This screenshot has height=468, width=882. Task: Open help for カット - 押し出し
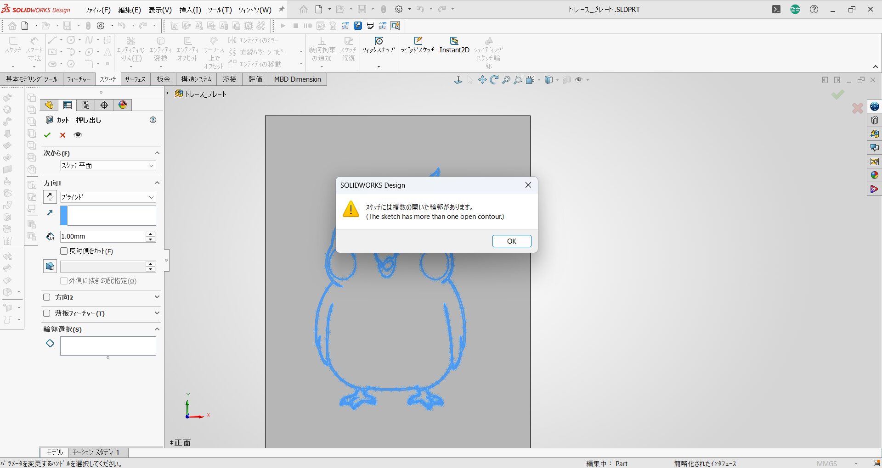(153, 120)
